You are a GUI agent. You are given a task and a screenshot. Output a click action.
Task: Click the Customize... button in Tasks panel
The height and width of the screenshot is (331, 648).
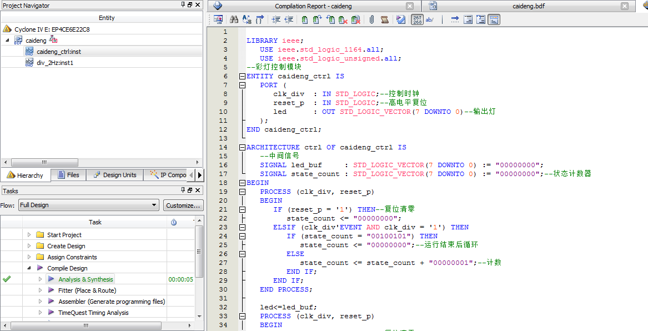pyautogui.click(x=183, y=205)
